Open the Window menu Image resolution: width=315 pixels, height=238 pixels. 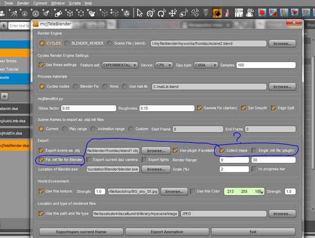coord(58,3)
